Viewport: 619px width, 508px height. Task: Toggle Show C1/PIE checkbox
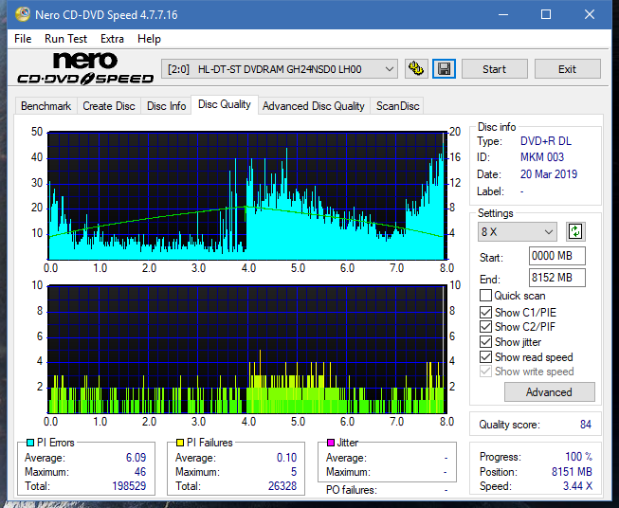(485, 312)
